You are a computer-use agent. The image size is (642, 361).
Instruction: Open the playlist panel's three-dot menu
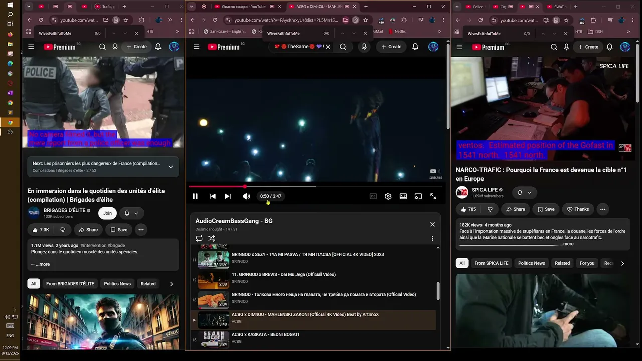pos(432,238)
